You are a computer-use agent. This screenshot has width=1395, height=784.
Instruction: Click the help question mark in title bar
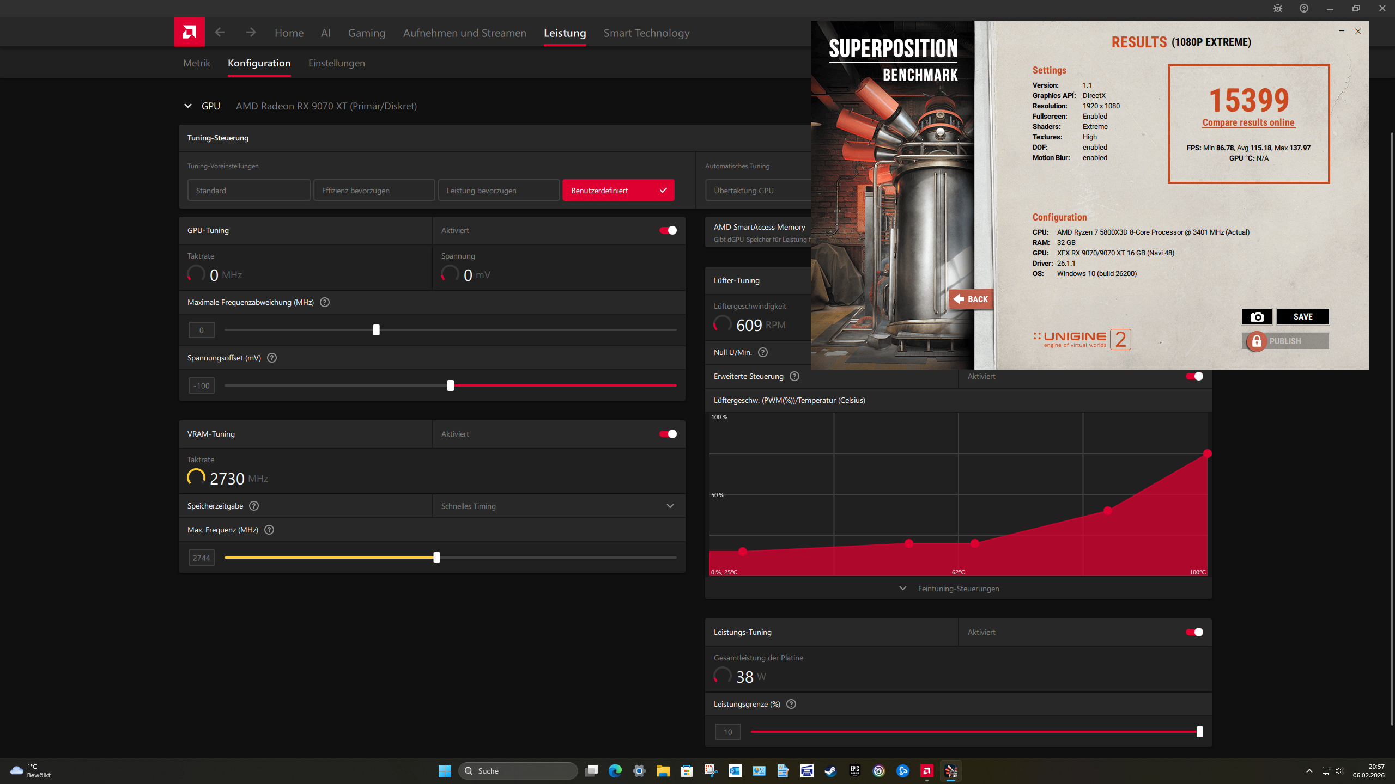pos(1304,8)
